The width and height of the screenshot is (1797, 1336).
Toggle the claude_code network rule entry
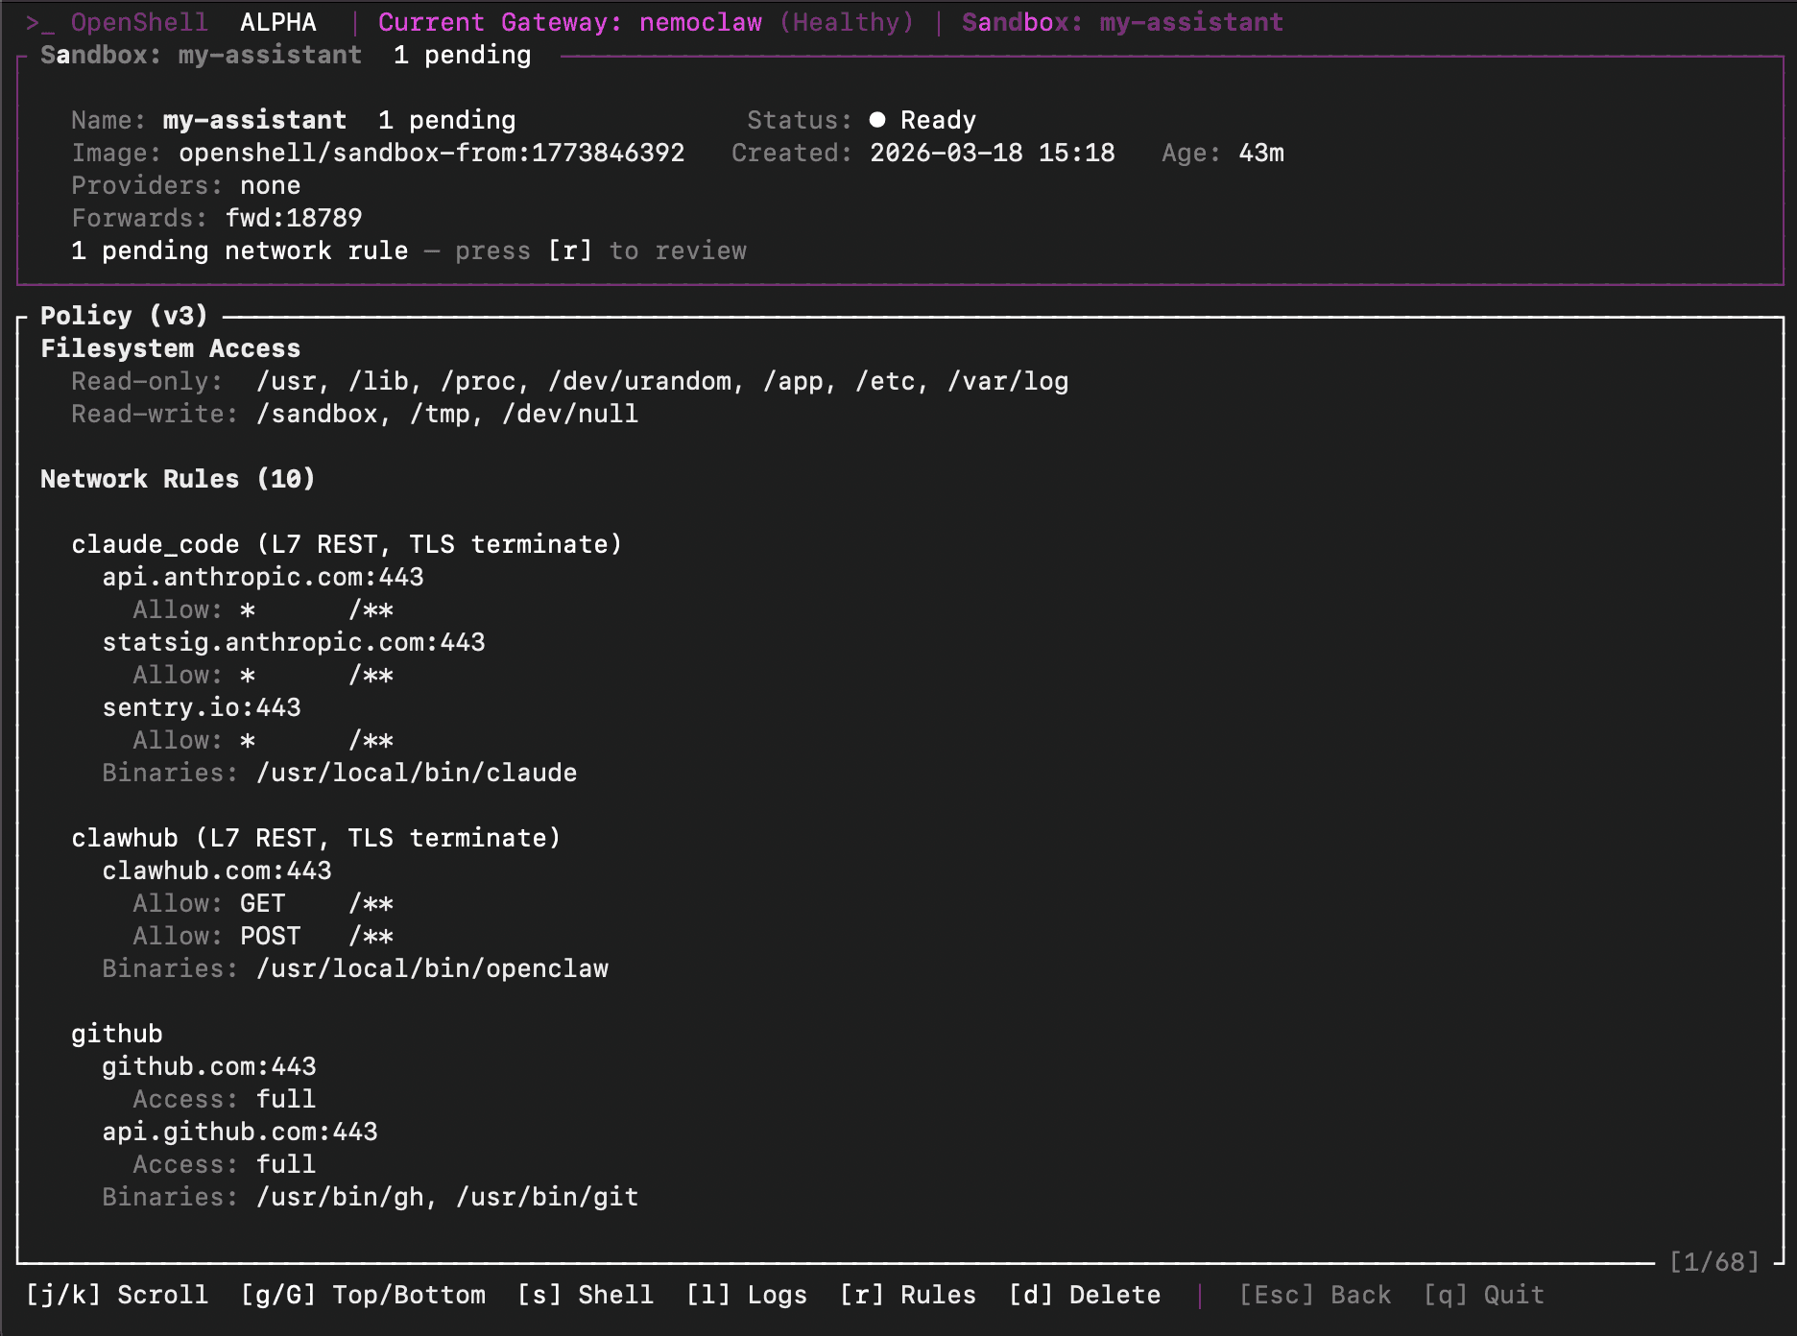coord(347,543)
